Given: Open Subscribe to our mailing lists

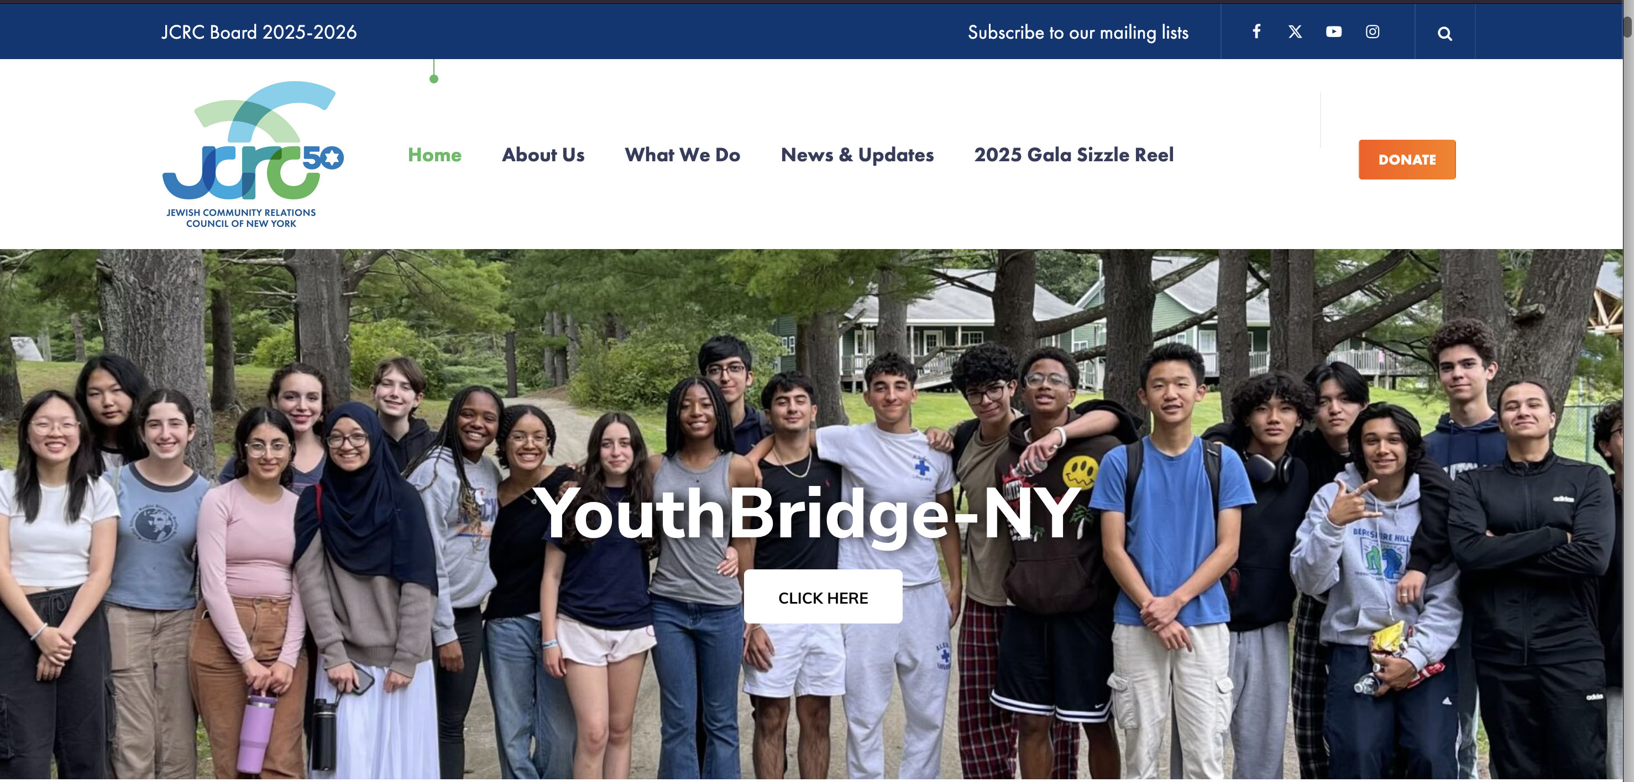Looking at the screenshot, I should (x=1078, y=33).
